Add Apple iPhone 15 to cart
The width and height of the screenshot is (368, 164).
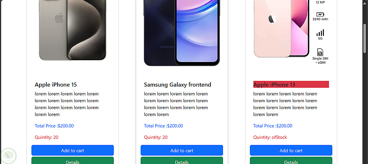pos(72,150)
